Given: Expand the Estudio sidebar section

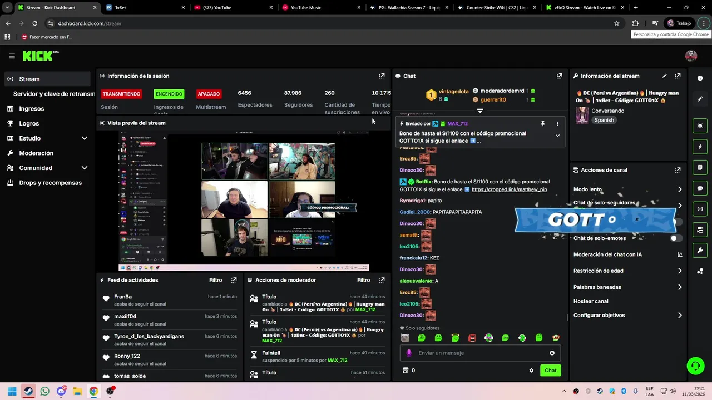Looking at the screenshot, I should (x=85, y=138).
